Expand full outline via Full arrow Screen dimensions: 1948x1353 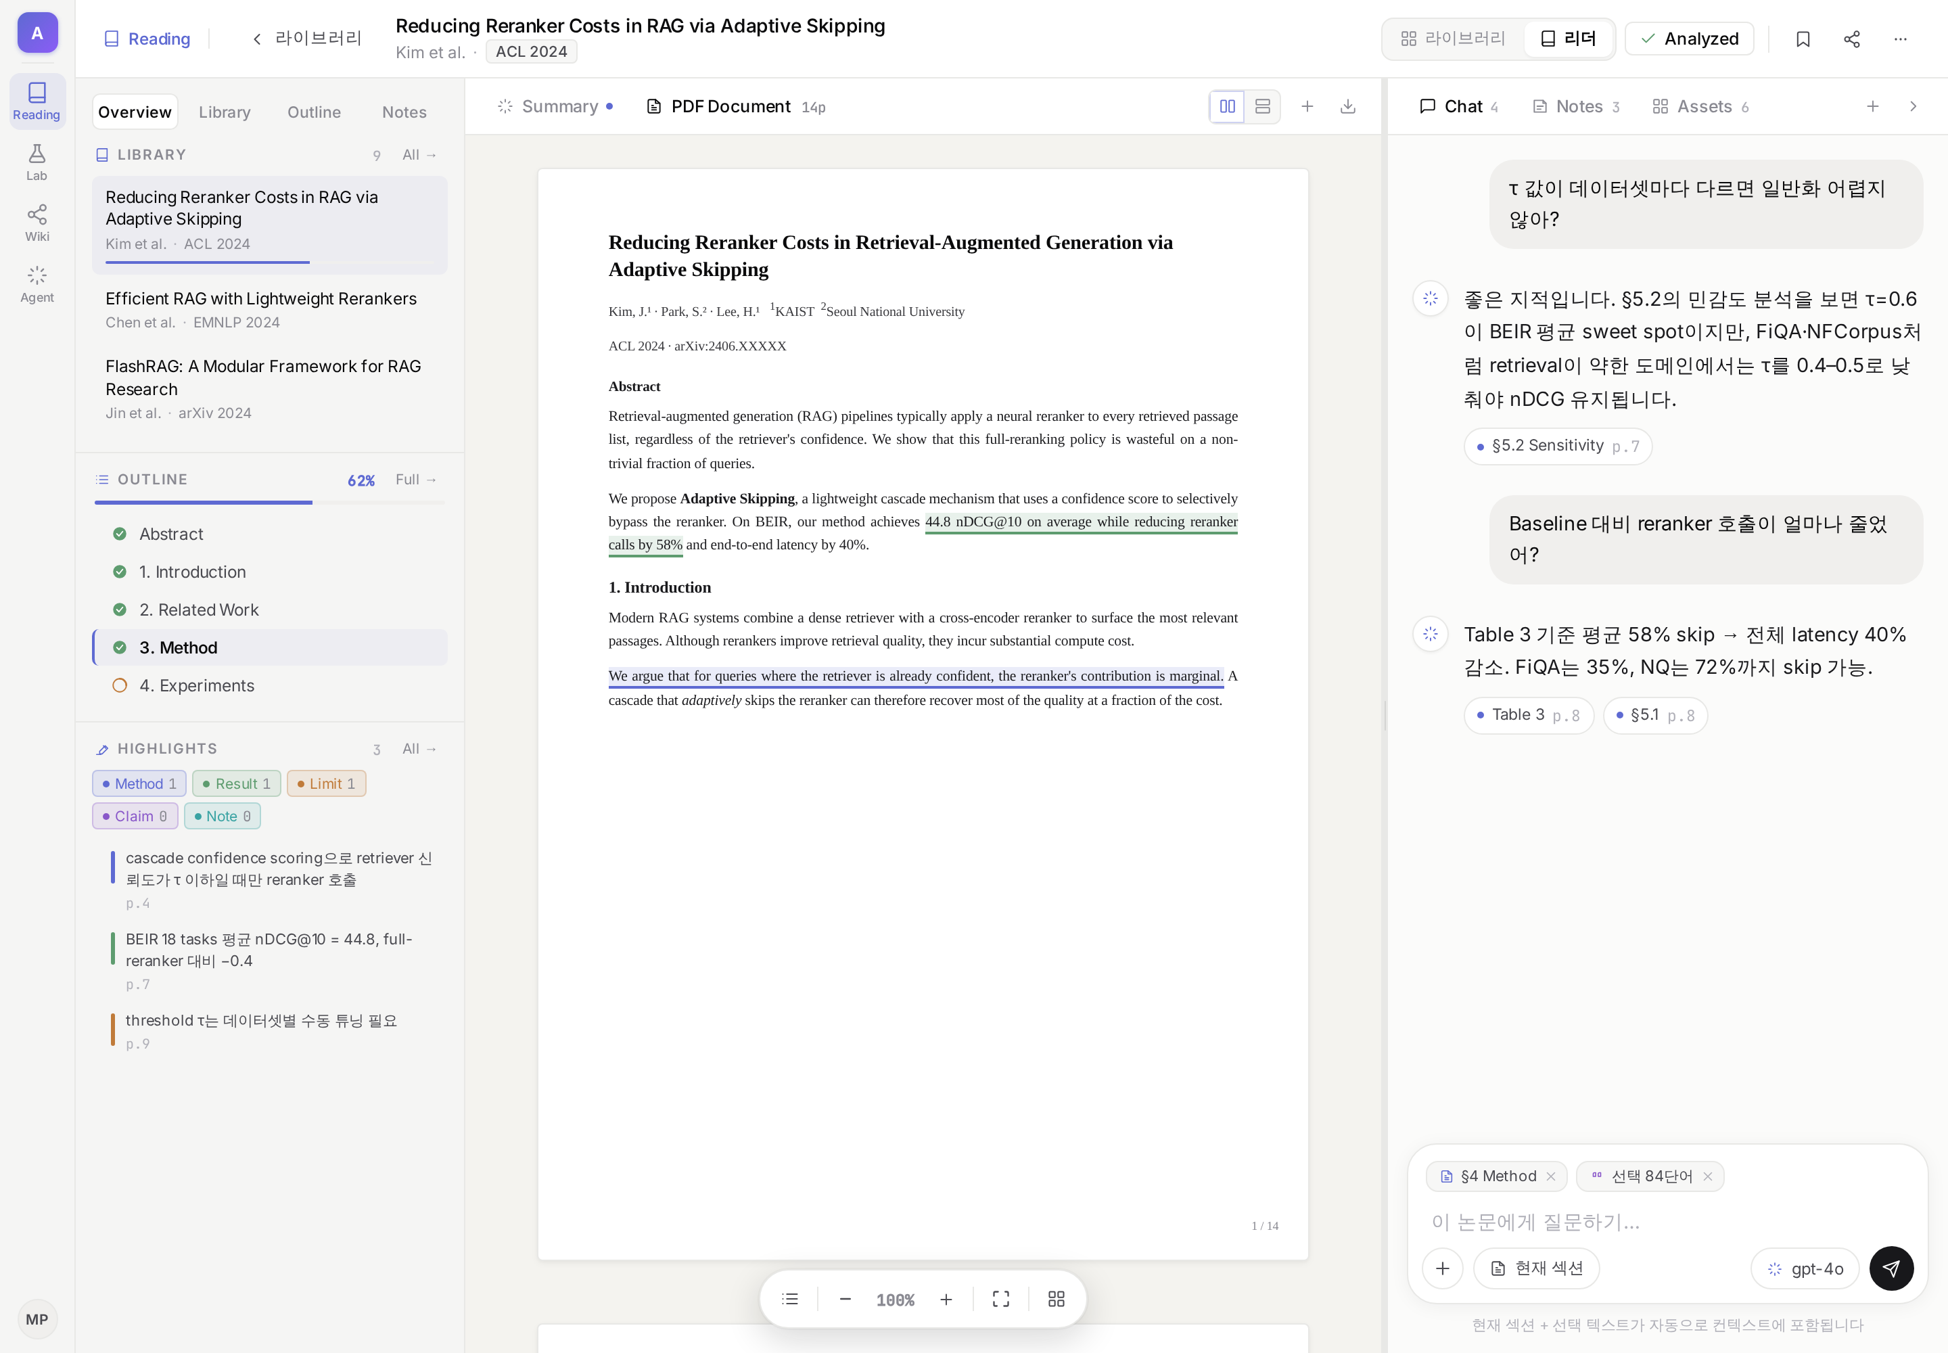[416, 480]
